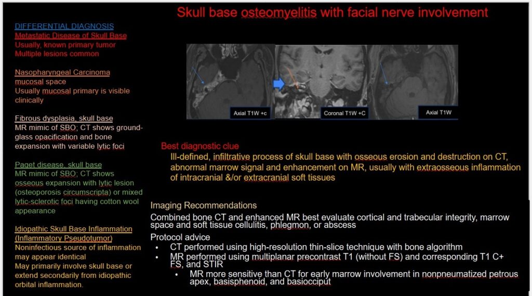This screenshot has height=296, width=532.
Task: Click 'orbital inflammation.' ending line
Action: coord(49,285)
